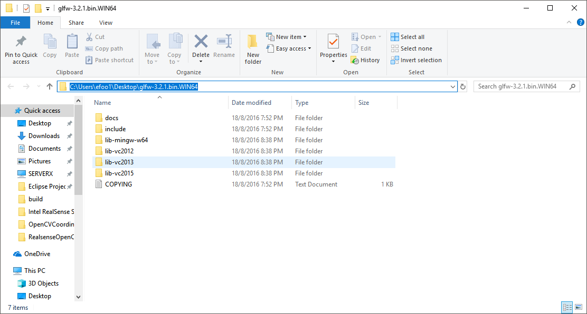This screenshot has width=587, height=314.
Task: Select the lib-vc2015 folder
Action: pyautogui.click(x=119, y=173)
